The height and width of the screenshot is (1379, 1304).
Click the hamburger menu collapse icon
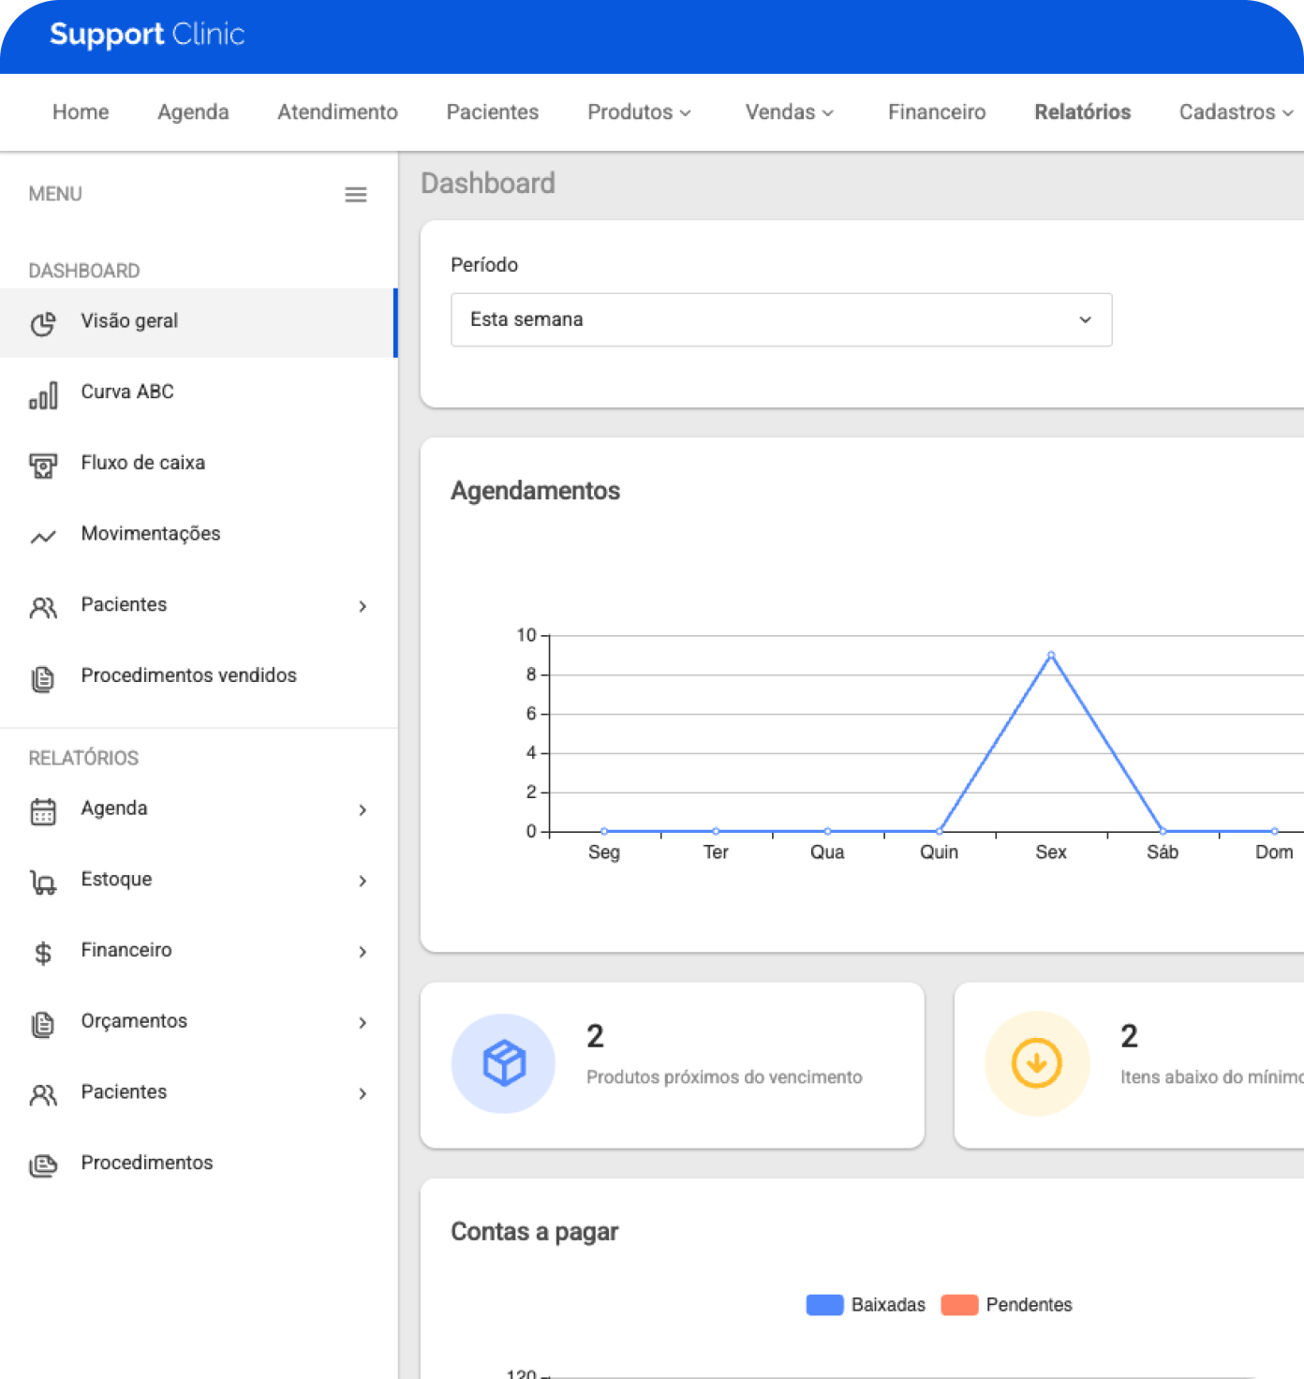pyautogui.click(x=356, y=195)
